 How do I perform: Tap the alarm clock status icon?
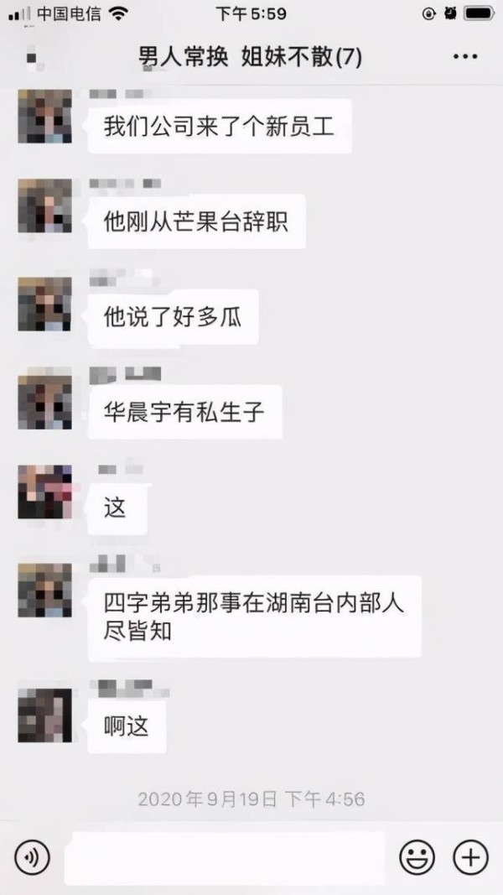pyautogui.click(x=450, y=13)
